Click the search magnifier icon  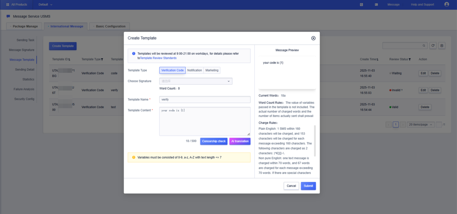click(x=424, y=46)
